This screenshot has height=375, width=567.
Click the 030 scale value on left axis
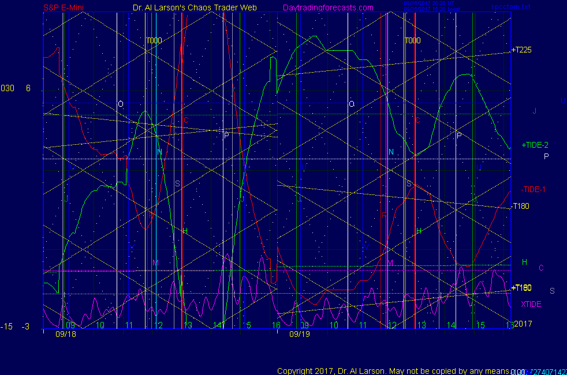pyautogui.click(x=7, y=88)
